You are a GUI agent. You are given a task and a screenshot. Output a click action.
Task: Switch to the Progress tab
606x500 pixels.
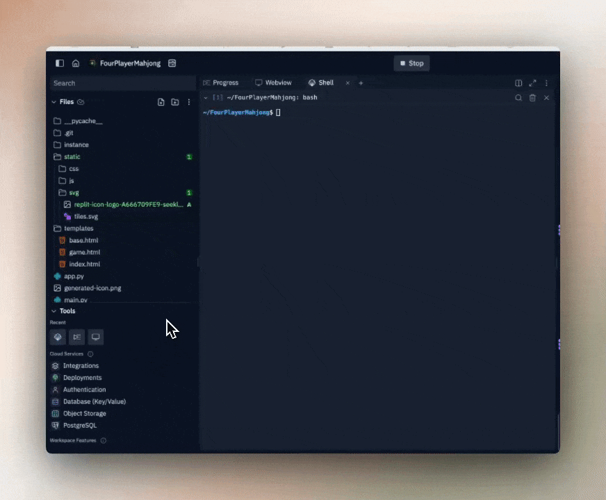[221, 83]
